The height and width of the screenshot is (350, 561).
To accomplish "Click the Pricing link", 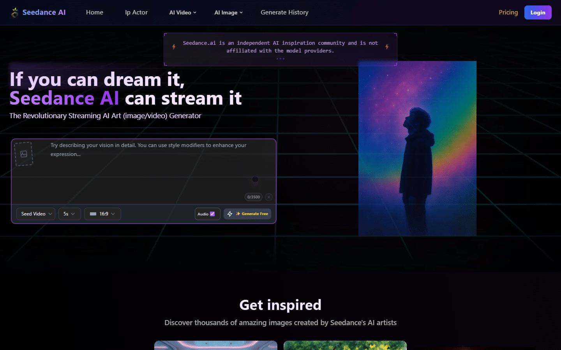I will point(508,12).
